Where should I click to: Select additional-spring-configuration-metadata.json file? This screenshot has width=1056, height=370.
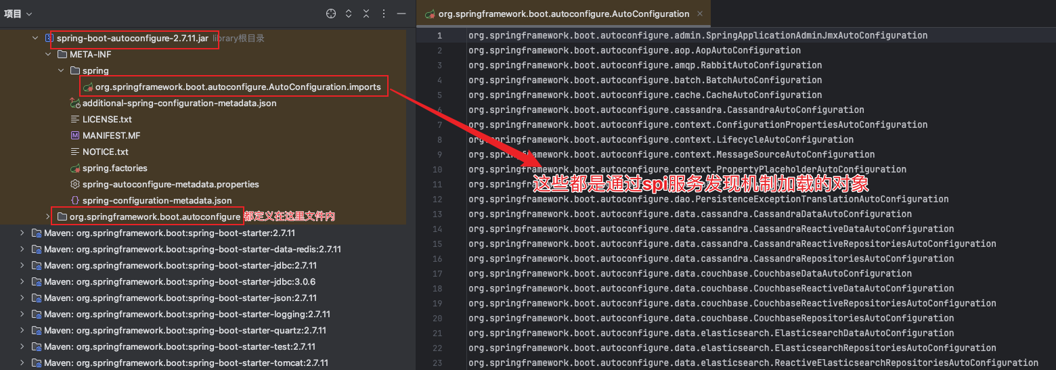coord(179,103)
